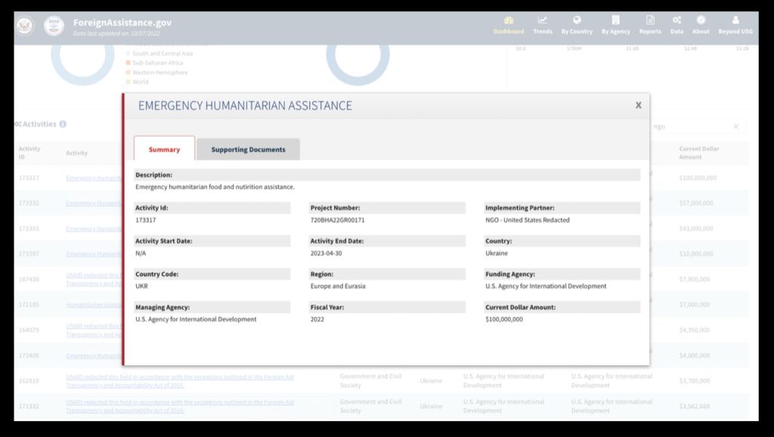The image size is (774, 437).
Task: Click the ForeignAssistance.gov site title
Action: pos(122,23)
